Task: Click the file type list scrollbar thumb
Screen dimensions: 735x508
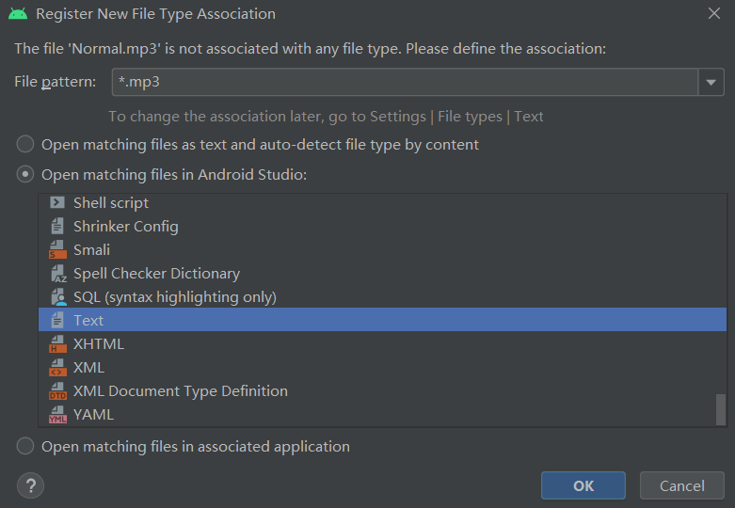Action: [x=721, y=409]
